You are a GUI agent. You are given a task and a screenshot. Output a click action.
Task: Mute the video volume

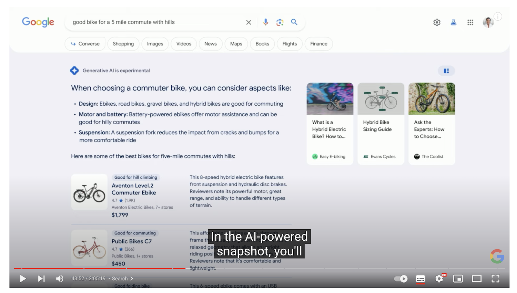tap(60, 279)
